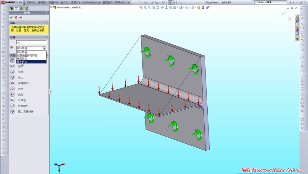308x174 pixels.
Task: Open the COSMOSWorks manager tab
Action: click(26, 8)
